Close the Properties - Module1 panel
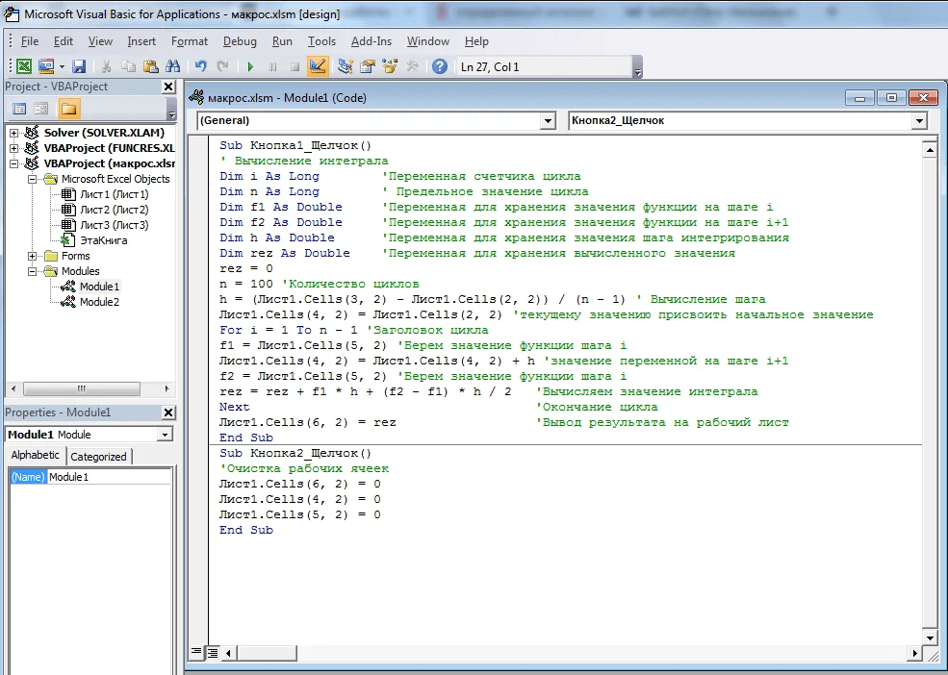This screenshot has height=675, width=948. [168, 412]
